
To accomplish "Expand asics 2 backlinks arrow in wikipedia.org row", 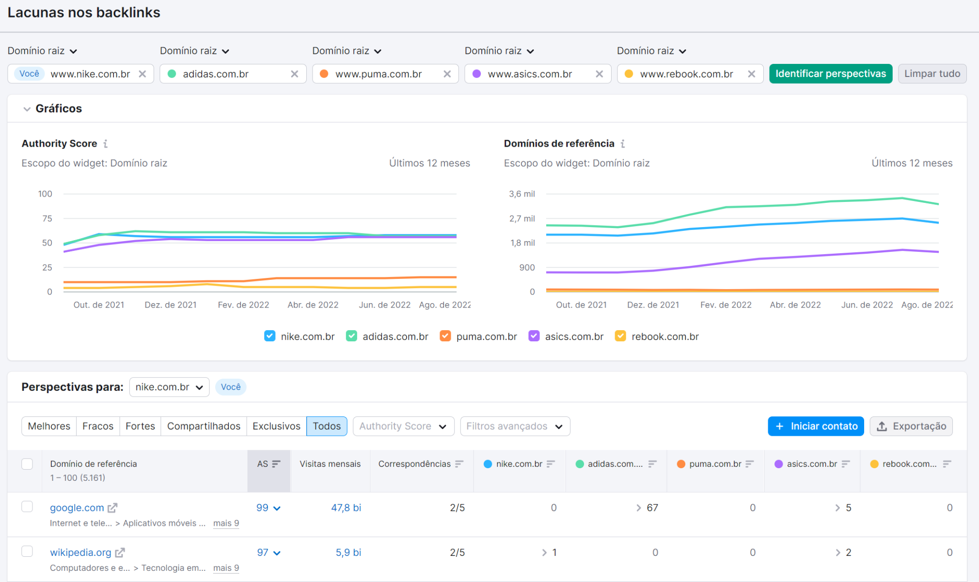I will pyautogui.click(x=837, y=552).
